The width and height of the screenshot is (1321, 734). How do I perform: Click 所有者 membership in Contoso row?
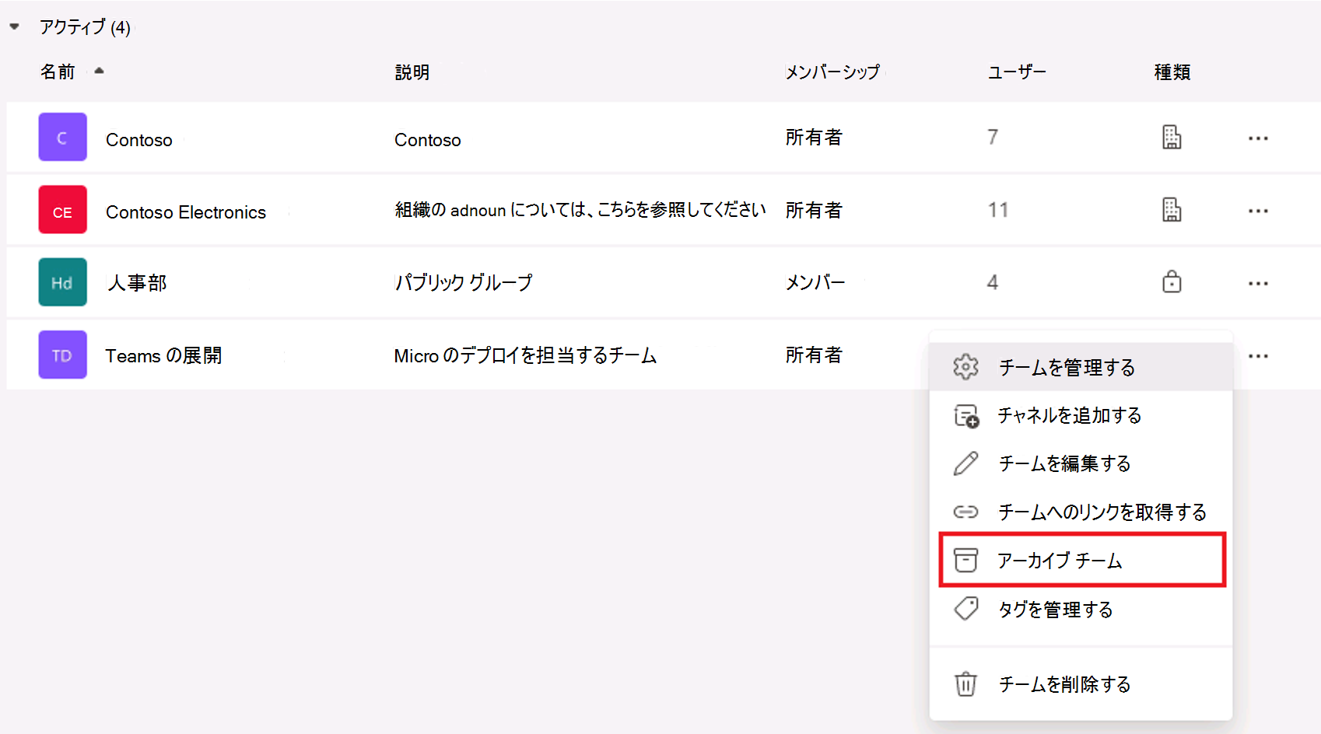pyautogui.click(x=814, y=138)
